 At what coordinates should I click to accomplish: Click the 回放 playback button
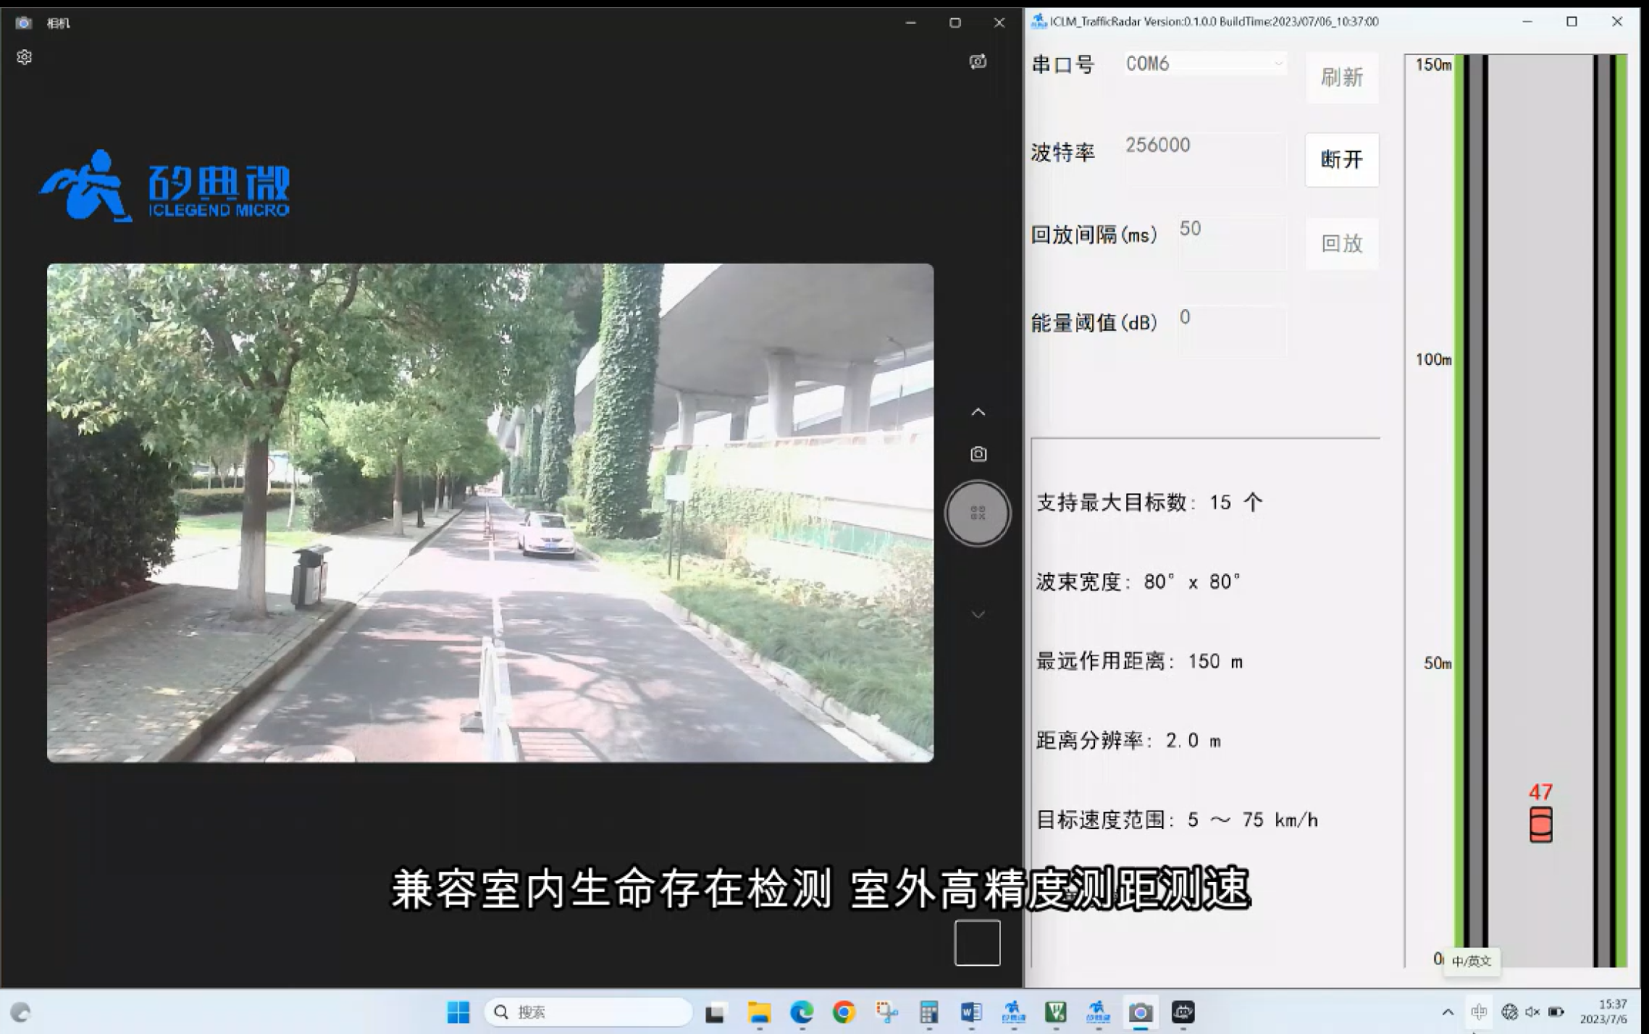tap(1342, 243)
